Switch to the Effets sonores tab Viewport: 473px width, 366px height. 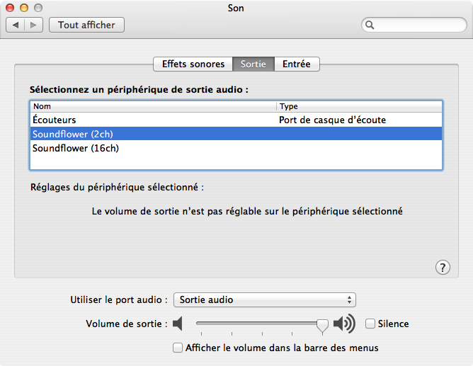193,64
